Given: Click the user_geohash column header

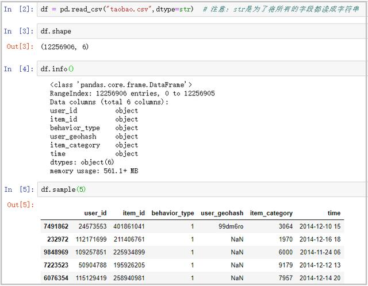Looking at the screenshot, I should point(222,213).
